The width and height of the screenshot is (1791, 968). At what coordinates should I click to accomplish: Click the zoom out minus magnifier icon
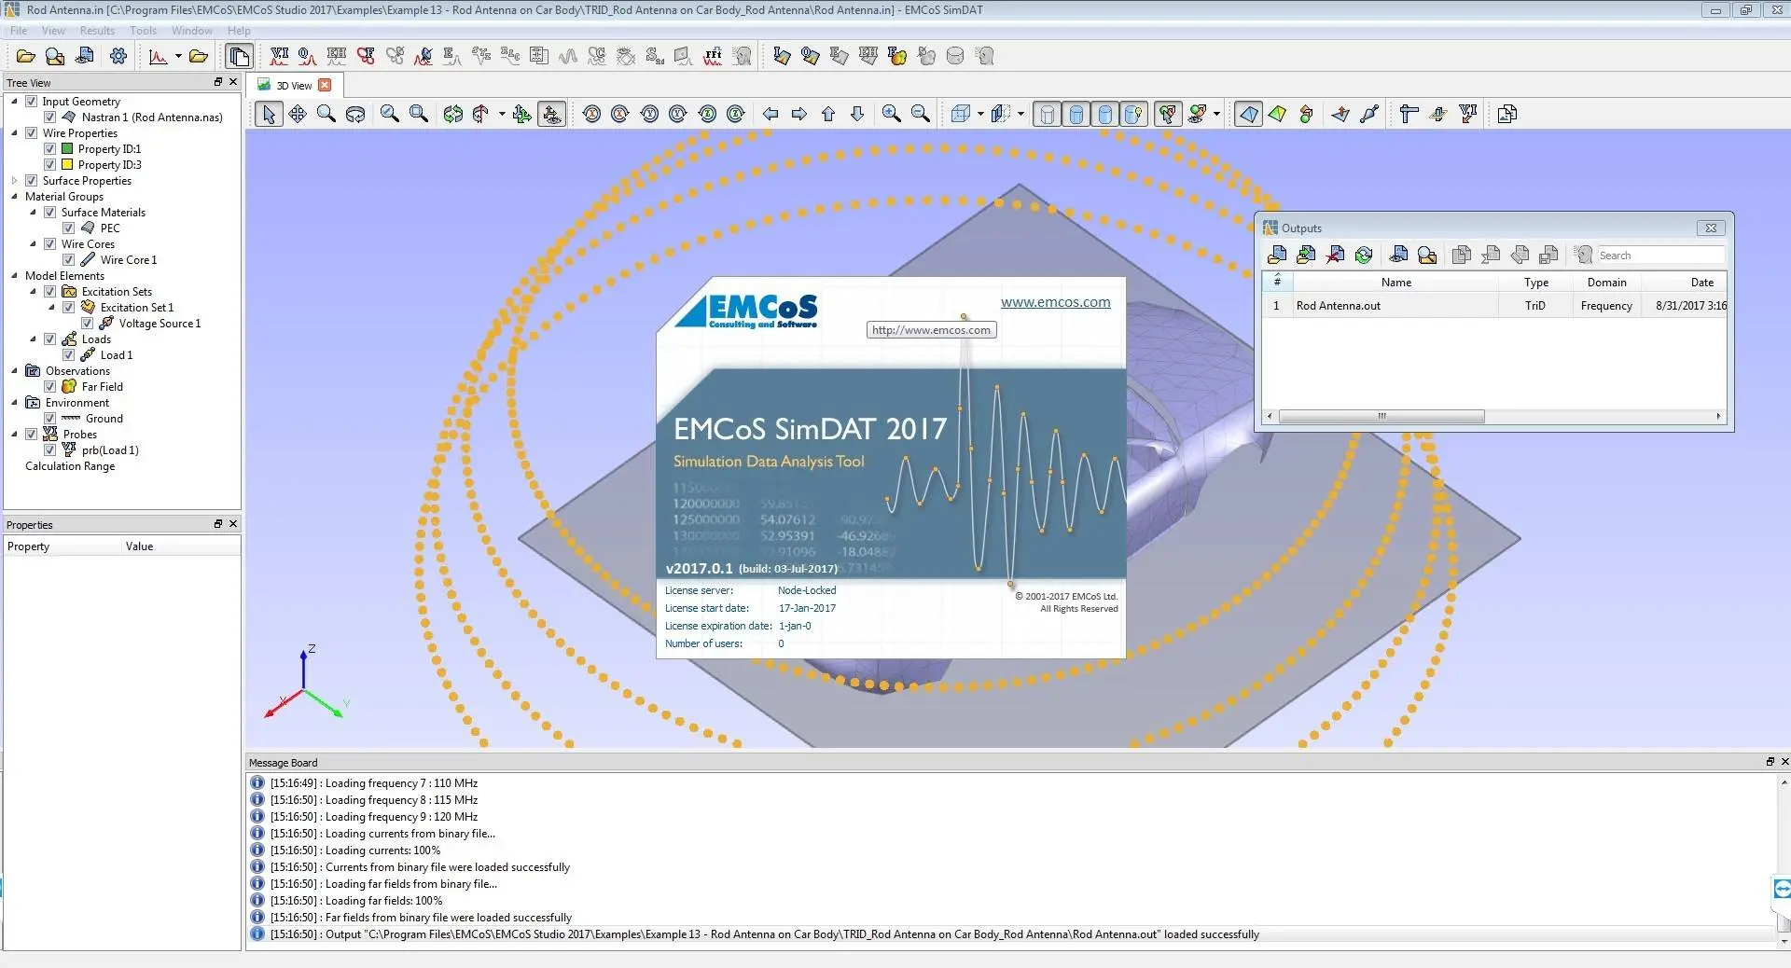pyautogui.click(x=921, y=114)
